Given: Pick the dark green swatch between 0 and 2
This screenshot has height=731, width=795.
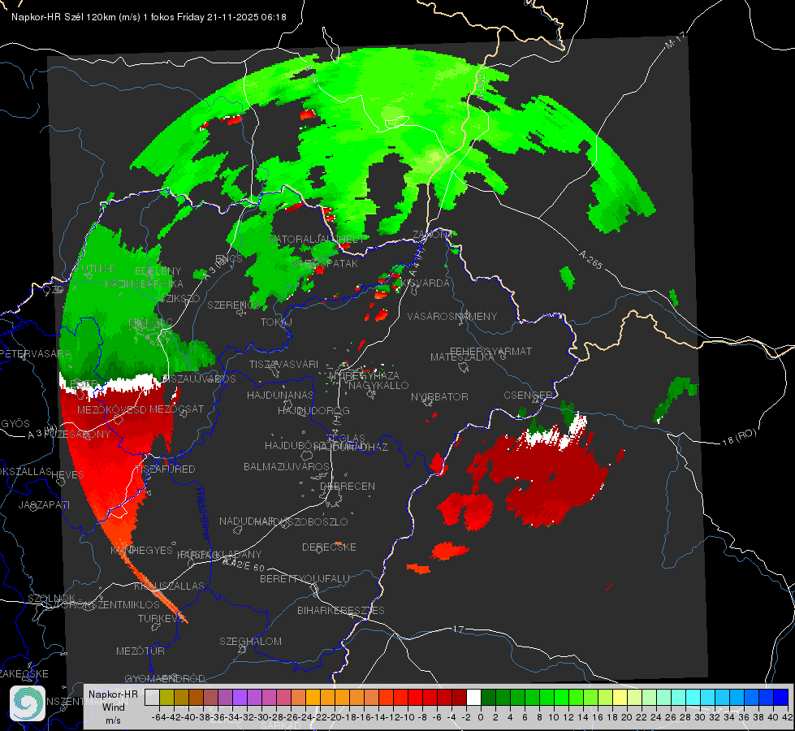Looking at the screenshot, I should click(488, 697).
